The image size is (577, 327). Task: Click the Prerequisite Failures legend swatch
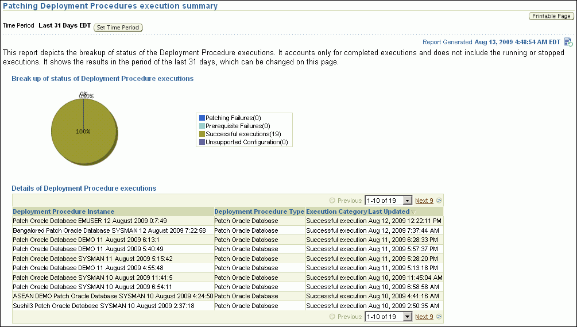point(202,126)
